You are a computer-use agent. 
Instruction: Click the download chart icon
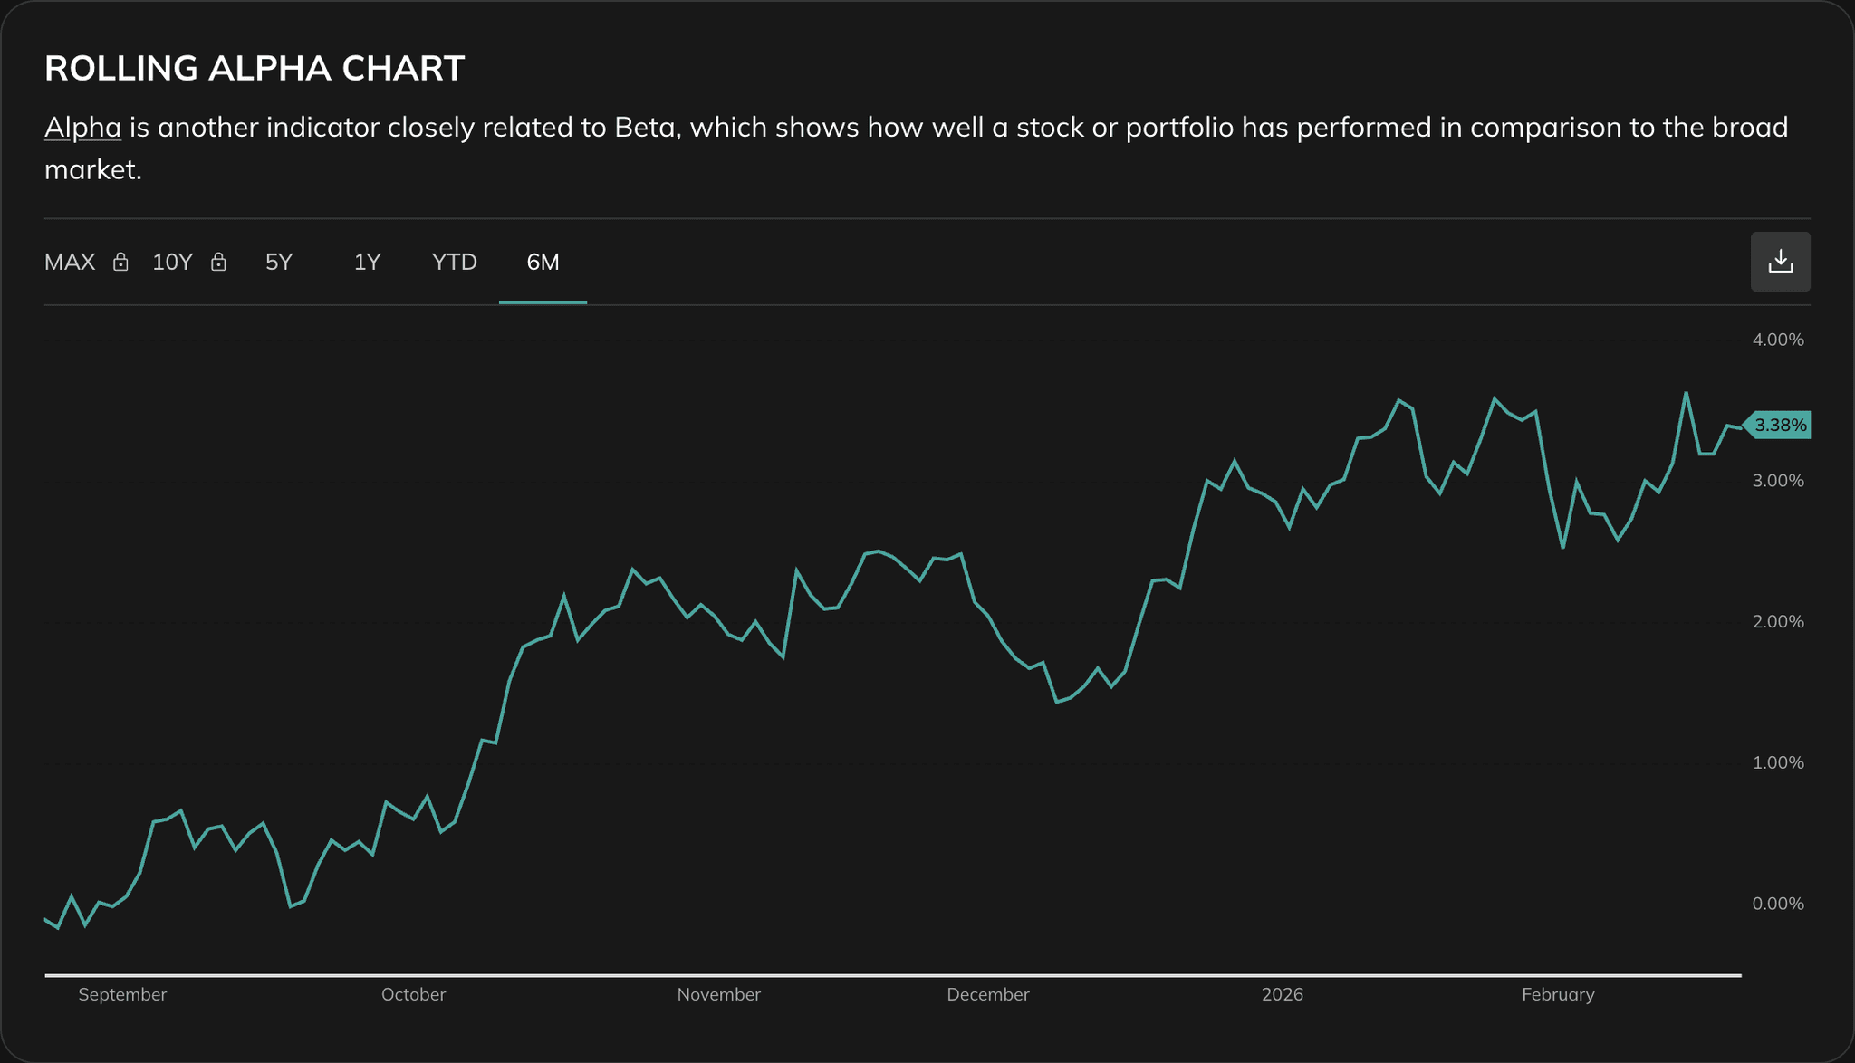coord(1781,262)
